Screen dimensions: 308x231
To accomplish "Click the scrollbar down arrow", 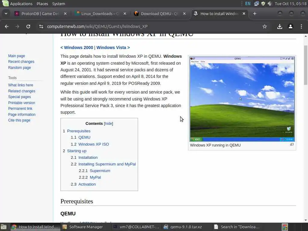I will tap(306, 220).
